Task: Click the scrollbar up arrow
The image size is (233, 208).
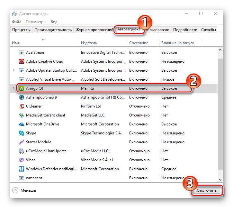Action: [x=220, y=50]
